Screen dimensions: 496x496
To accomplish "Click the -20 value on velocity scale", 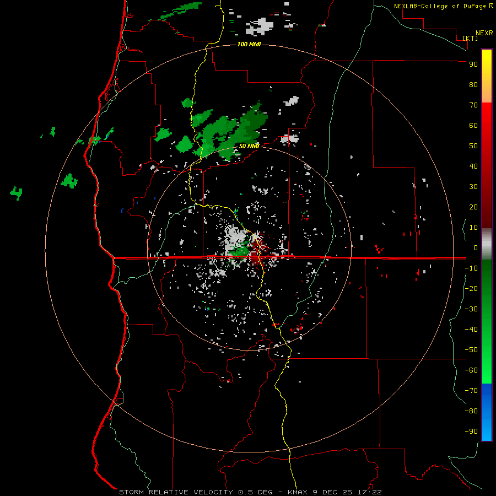I will pos(471,289).
